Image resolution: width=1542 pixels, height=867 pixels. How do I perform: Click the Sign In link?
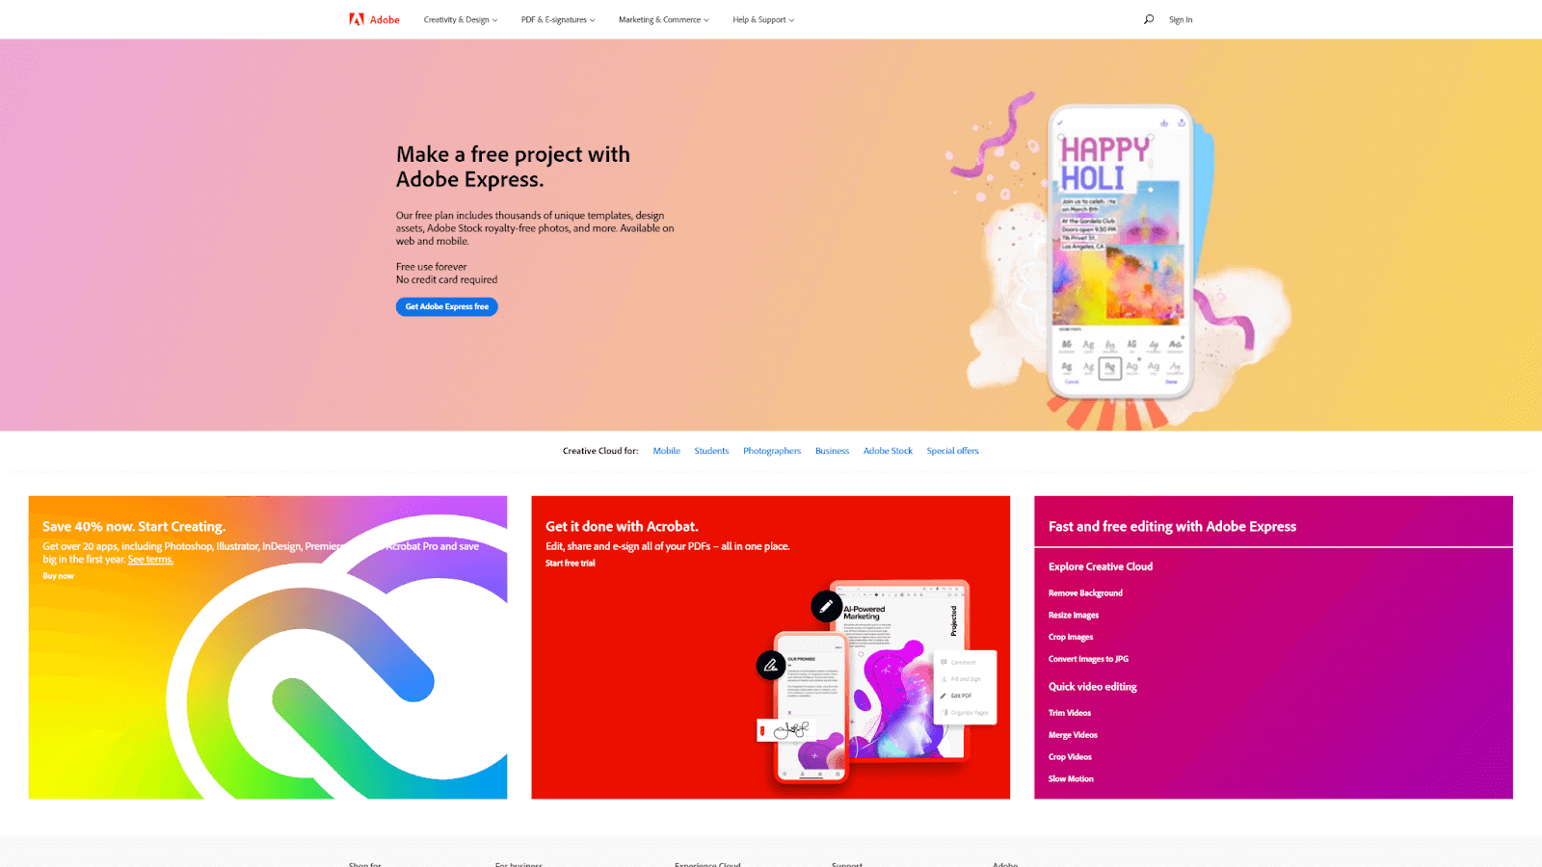(1181, 19)
